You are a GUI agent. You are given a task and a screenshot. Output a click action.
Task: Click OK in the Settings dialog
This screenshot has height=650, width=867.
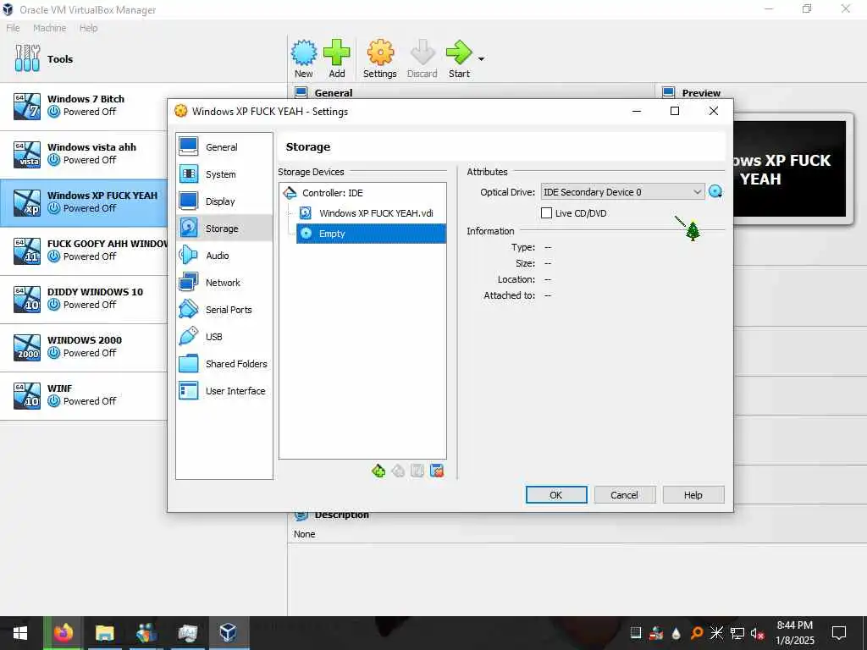pos(556,494)
